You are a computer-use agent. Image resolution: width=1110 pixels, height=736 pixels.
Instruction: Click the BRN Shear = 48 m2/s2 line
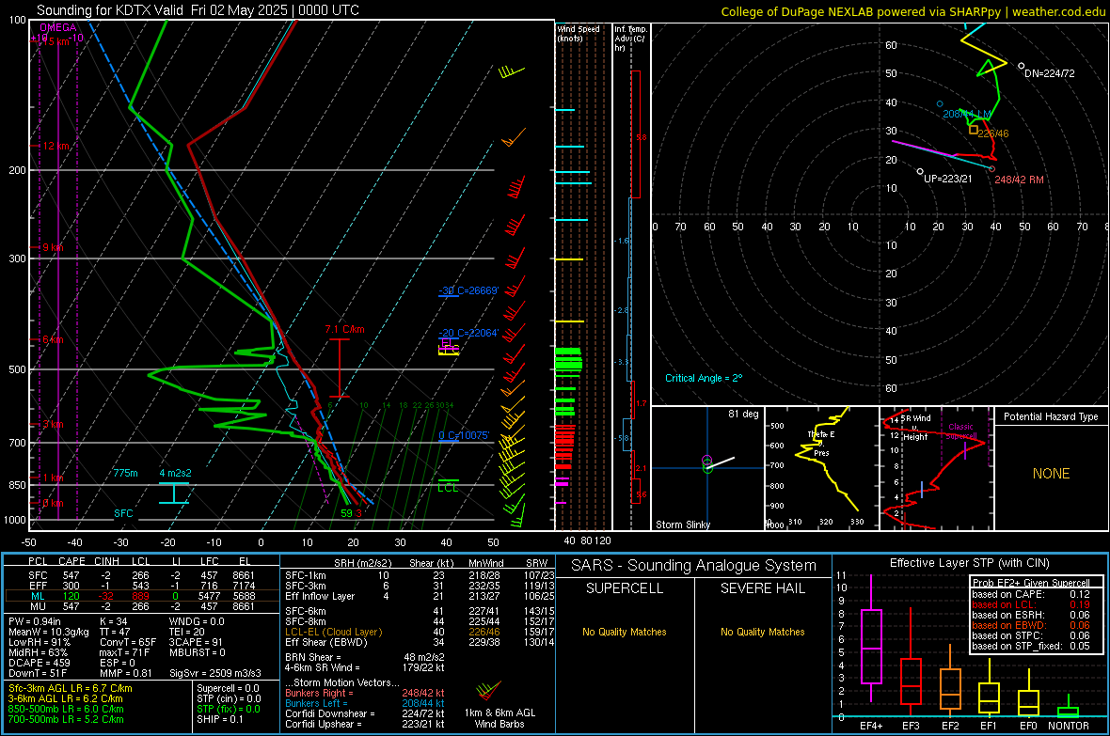365,657
